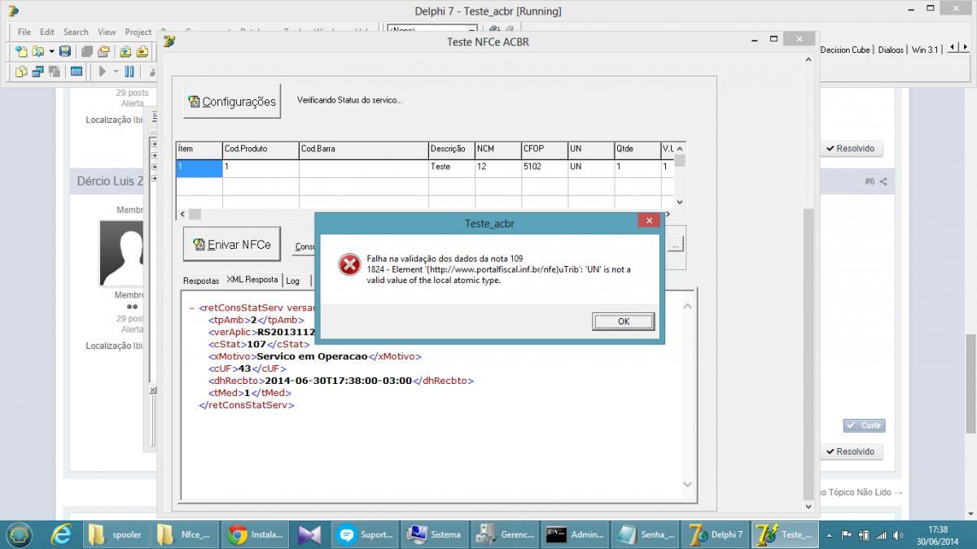Switch to the Respostas tab

coord(200,281)
